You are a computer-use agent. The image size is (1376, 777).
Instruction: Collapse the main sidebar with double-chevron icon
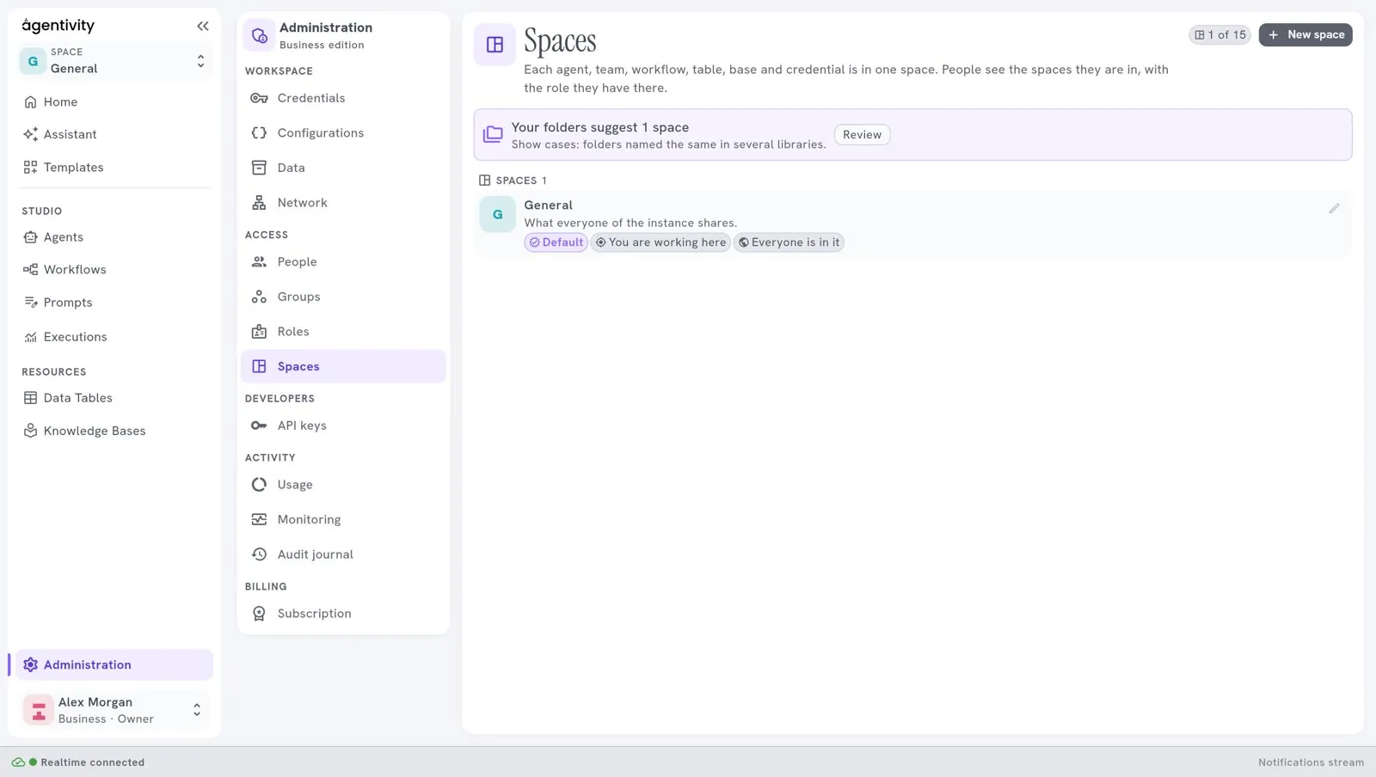click(x=203, y=26)
